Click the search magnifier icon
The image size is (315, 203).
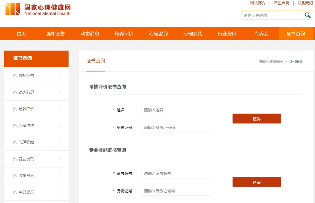point(308,15)
